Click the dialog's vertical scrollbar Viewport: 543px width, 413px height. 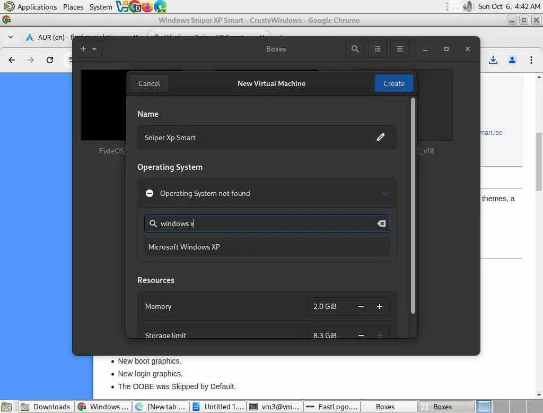413,206
